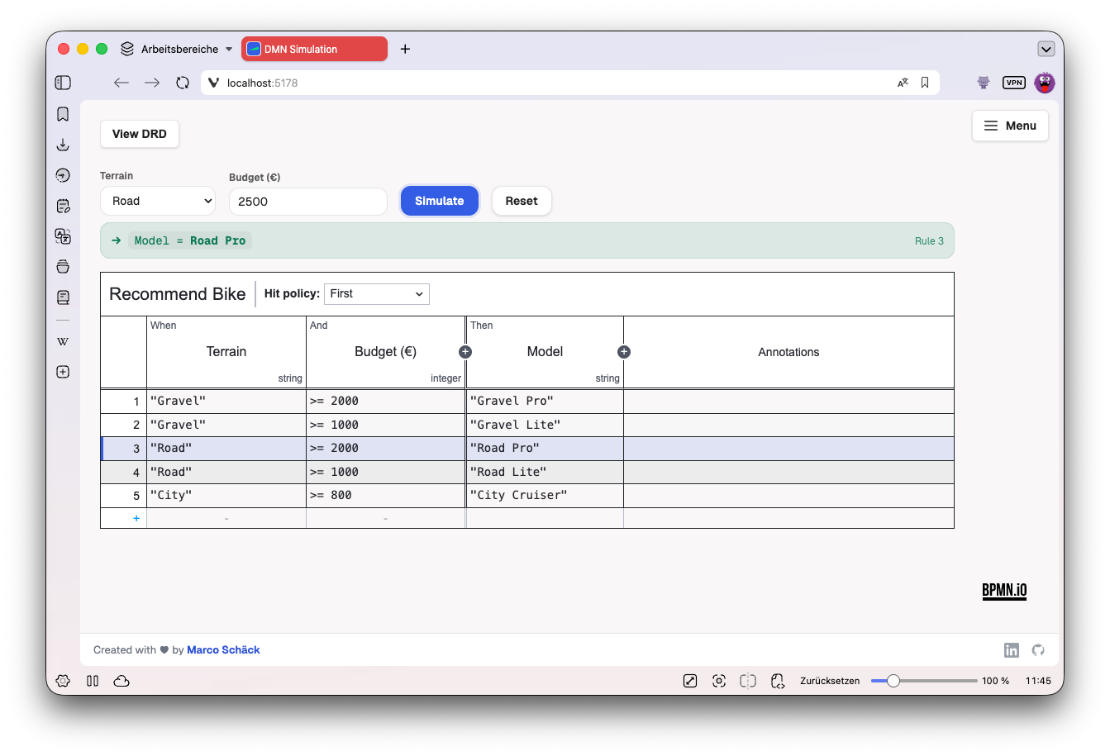Open page actions icon in status bar

point(778,681)
